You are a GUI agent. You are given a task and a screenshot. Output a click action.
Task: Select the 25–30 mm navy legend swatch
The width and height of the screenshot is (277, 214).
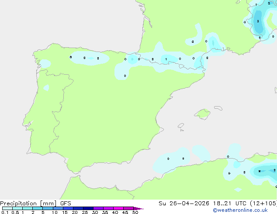point(88,208)
